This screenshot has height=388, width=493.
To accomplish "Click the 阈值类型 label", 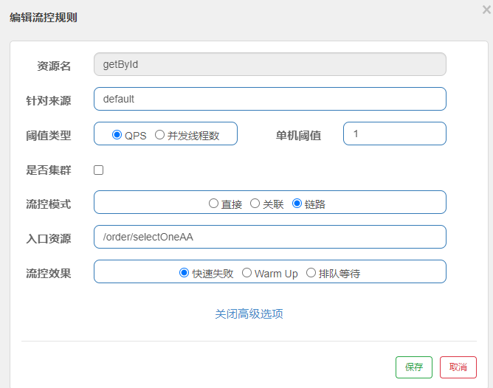I will click(x=49, y=135).
